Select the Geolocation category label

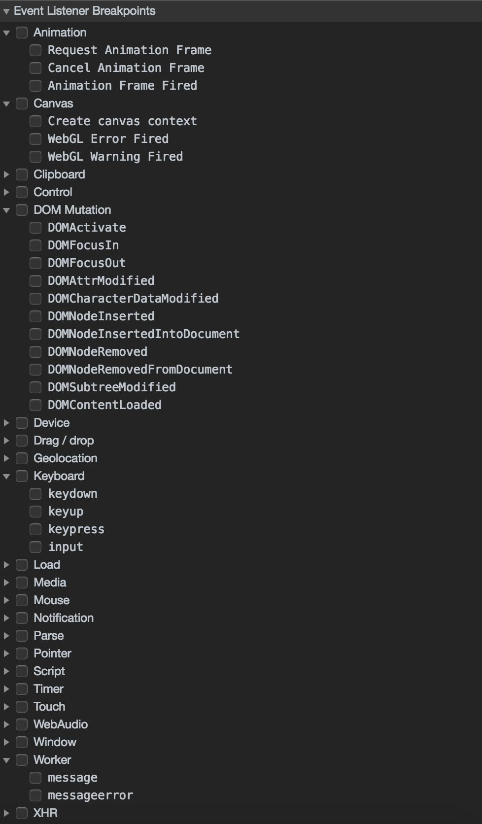coord(66,458)
